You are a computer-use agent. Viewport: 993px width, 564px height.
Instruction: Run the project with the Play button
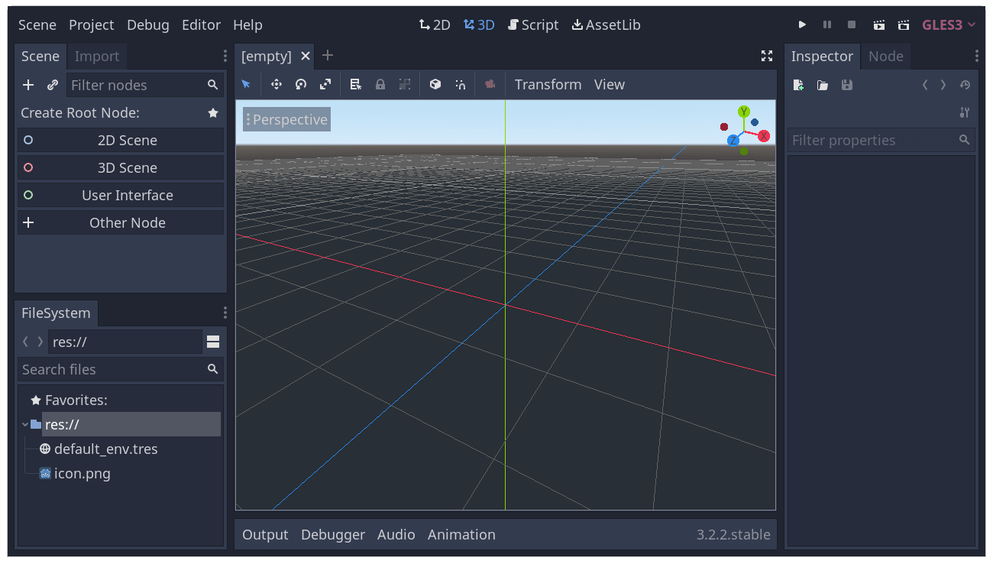tap(802, 24)
